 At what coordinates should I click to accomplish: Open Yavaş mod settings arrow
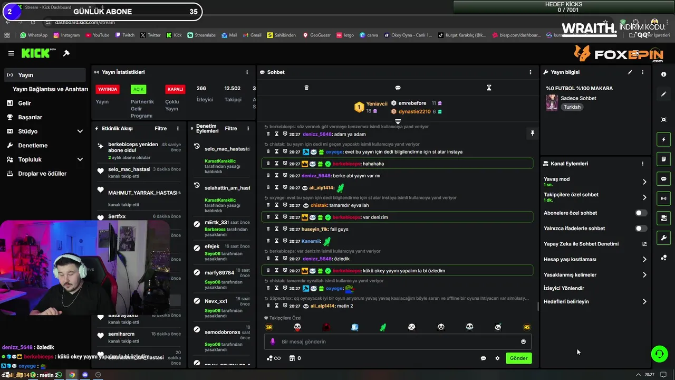coord(644,182)
